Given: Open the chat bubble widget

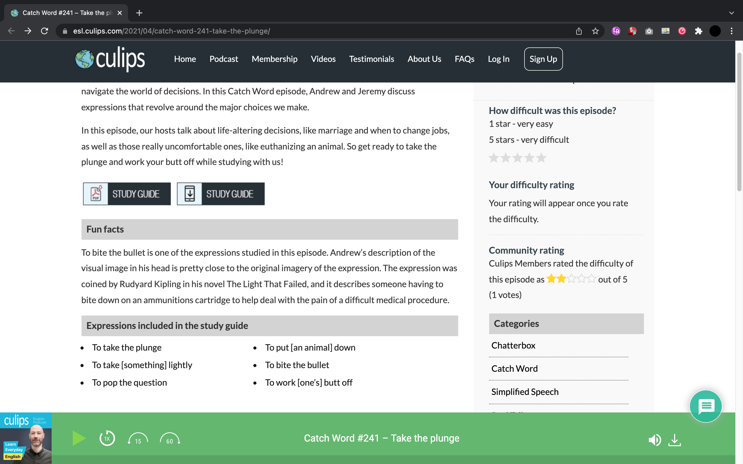Looking at the screenshot, I should coord(706,406).
